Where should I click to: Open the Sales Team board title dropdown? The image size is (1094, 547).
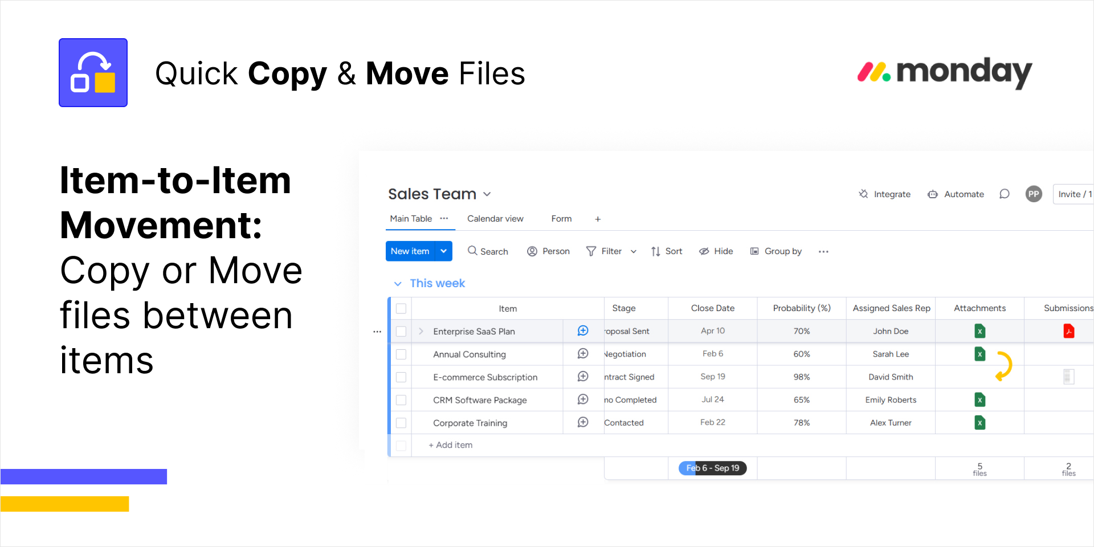[x=487, y=194]
